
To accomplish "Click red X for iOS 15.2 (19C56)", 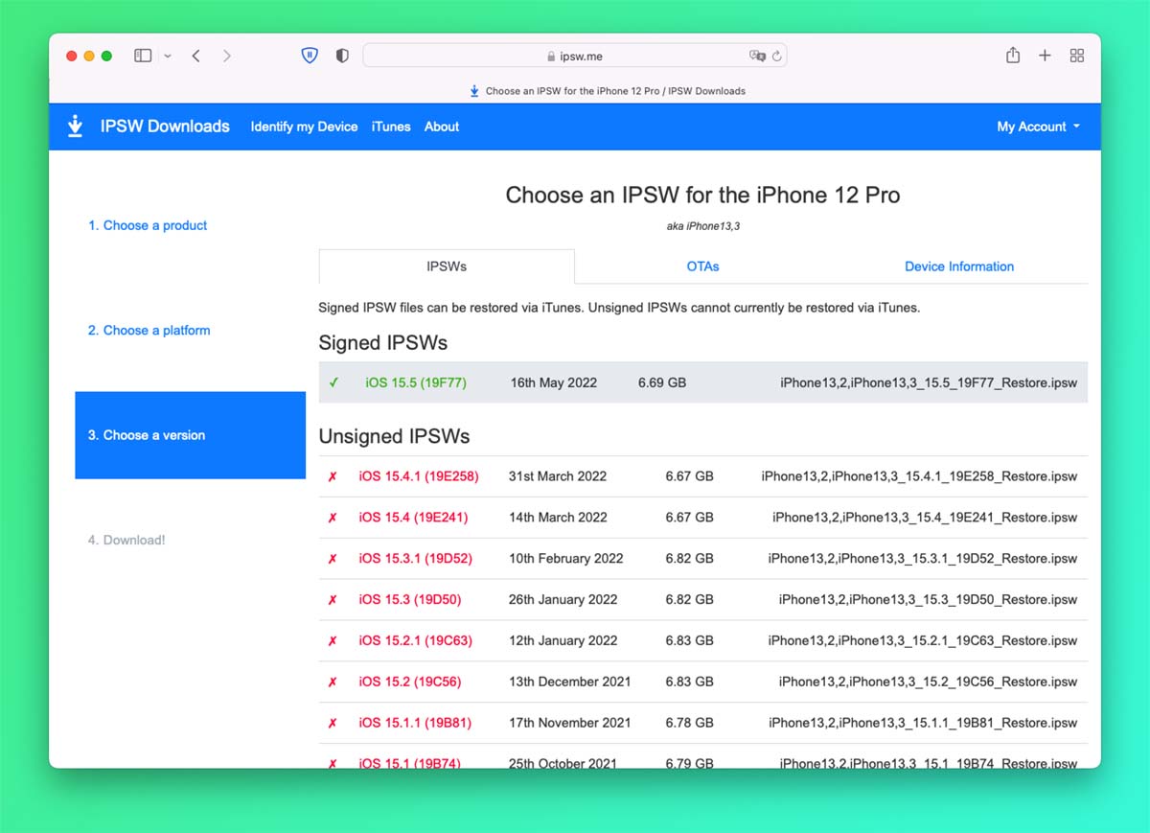I will (x=333, y=683).
